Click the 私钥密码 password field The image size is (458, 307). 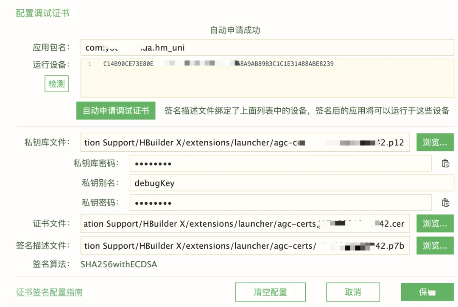point(280,203)
